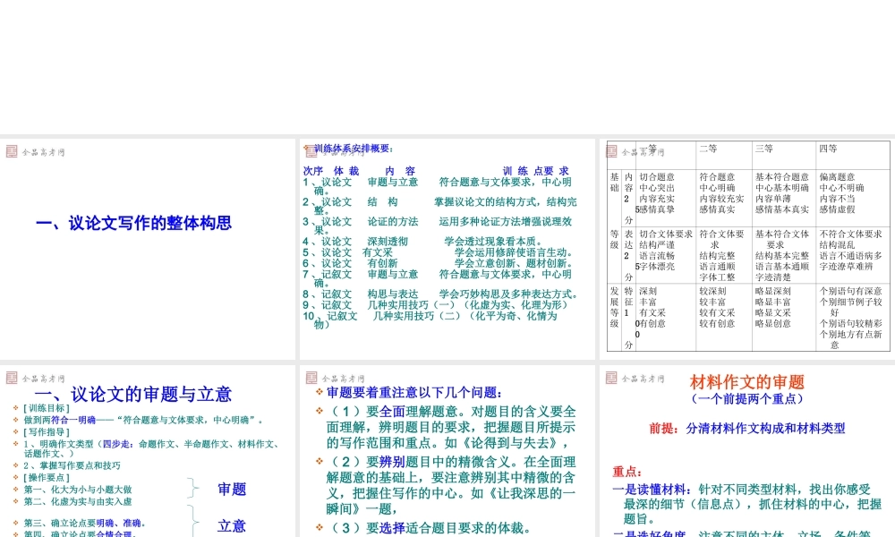895x537 pixels.
Task: Click the header row 次序 体裁 内容 训练点要求
Action: [436, 171]
